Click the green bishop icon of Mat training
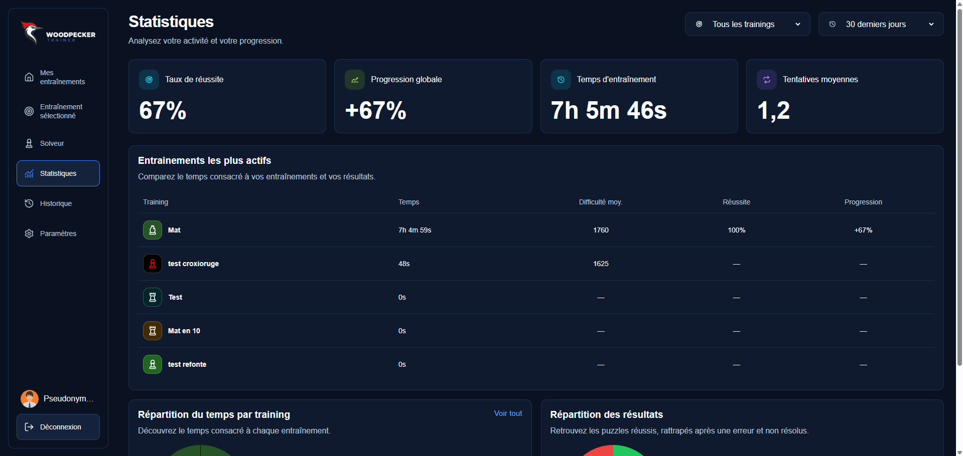The image size is (963, 456). (153, 230)
